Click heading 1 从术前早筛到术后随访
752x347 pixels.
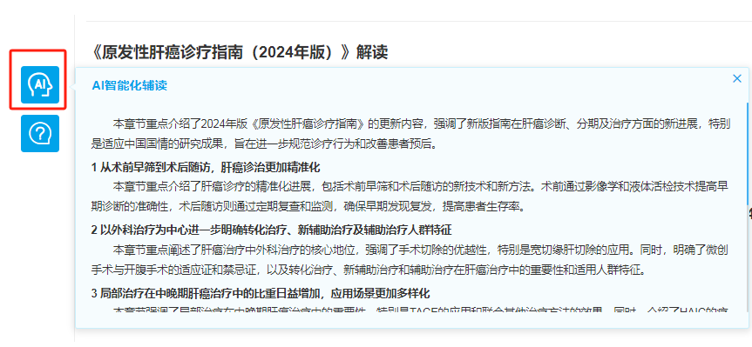[x=206, y=168]
